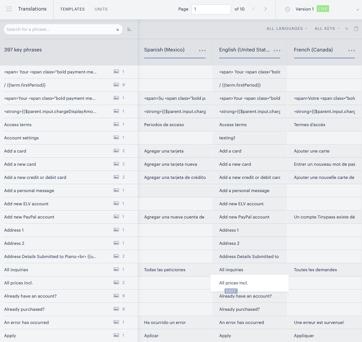Click the screenshot icon in the Already purchased? row
The width and height of the screenshot is (362, 342).
click(116, 309)
